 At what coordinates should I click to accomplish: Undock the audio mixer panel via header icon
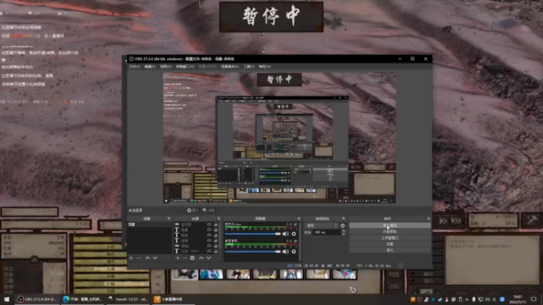coord(299,218)
